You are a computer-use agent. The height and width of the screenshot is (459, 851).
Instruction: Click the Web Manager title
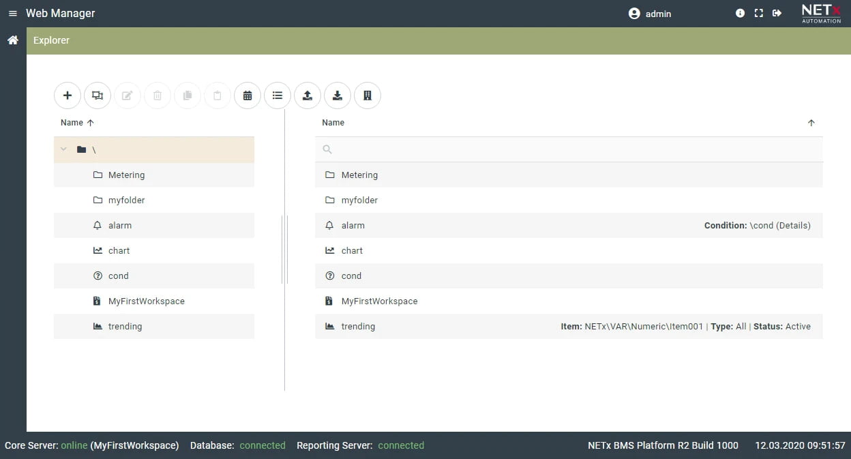(x=61, y=13)
